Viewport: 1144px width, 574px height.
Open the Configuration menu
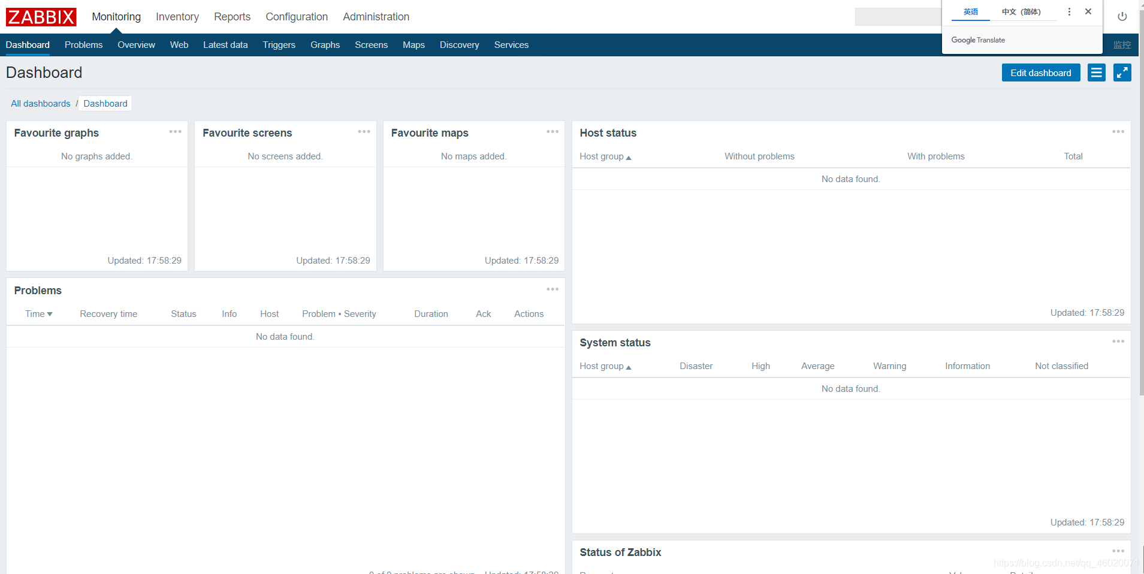pyautogui.click(x=297, y=17)
